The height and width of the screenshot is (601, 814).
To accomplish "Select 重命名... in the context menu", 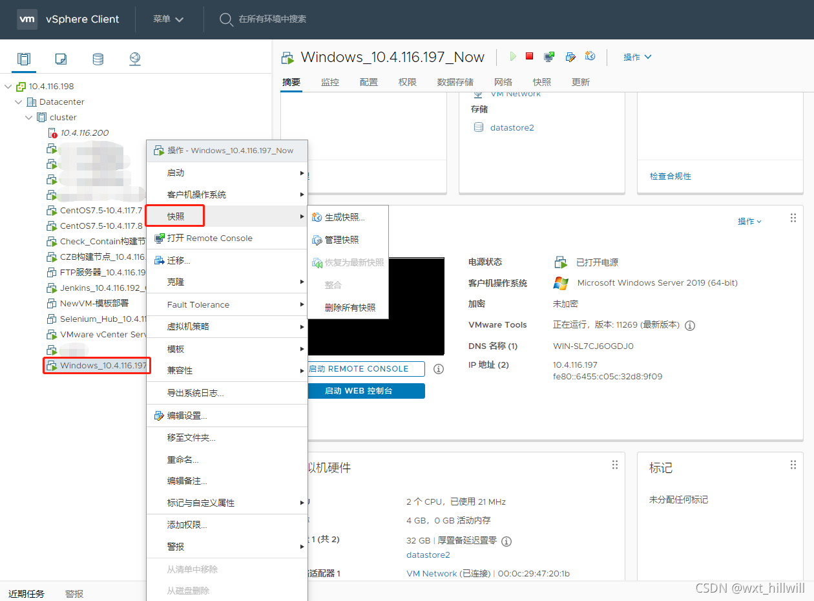I will coord(227,459).
